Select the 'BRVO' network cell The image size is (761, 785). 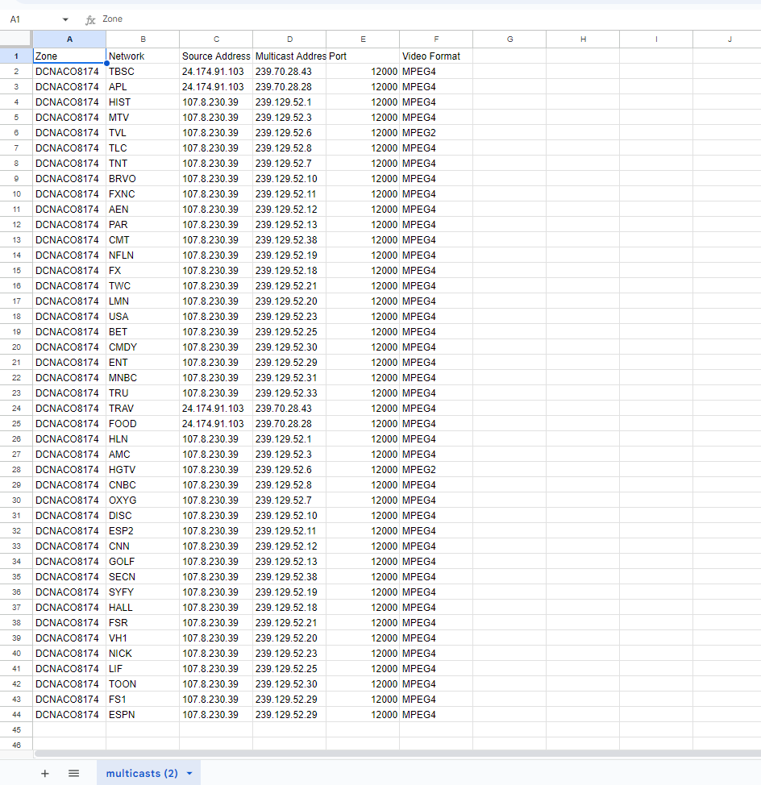point(143,179)
